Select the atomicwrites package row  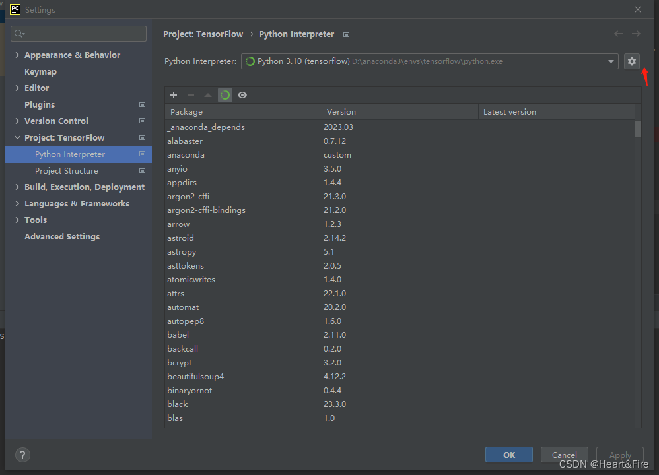coord(399,279)
